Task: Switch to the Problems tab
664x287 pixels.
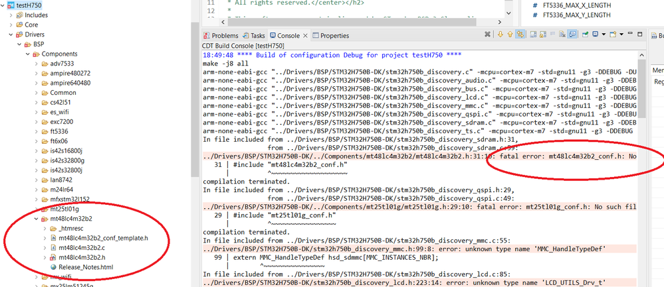Action: 221,36
